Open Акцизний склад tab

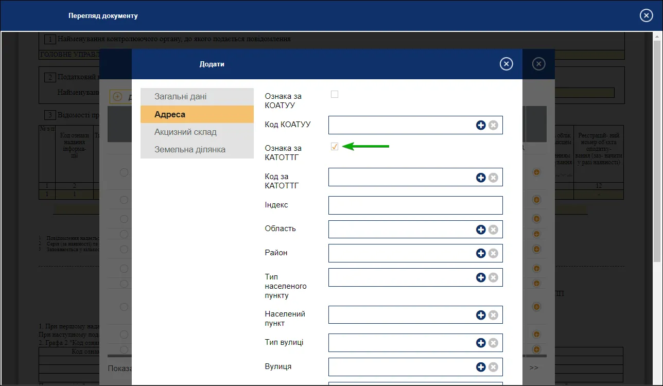pyautogui.click(x=197, y=132)
